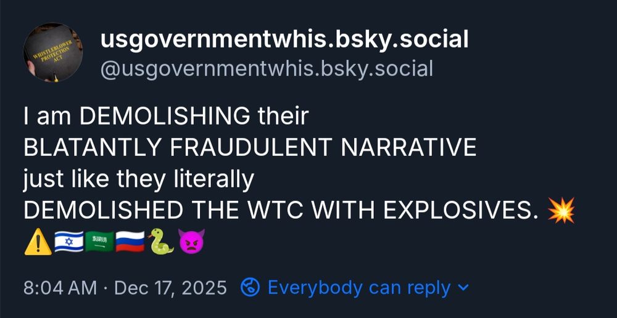Click the bold usgovernmentwhis.bsky.social display name
This screenshot has height=318, width=617.
(284, 40)
